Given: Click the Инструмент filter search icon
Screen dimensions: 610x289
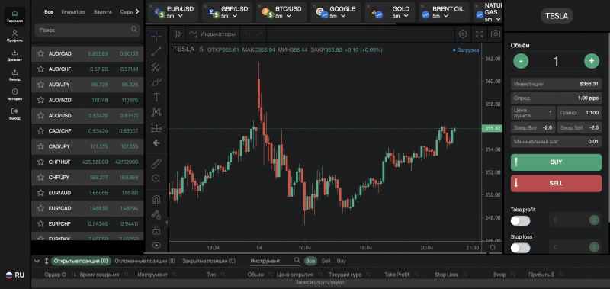Looking at the screenshot, I should [297, 261].
